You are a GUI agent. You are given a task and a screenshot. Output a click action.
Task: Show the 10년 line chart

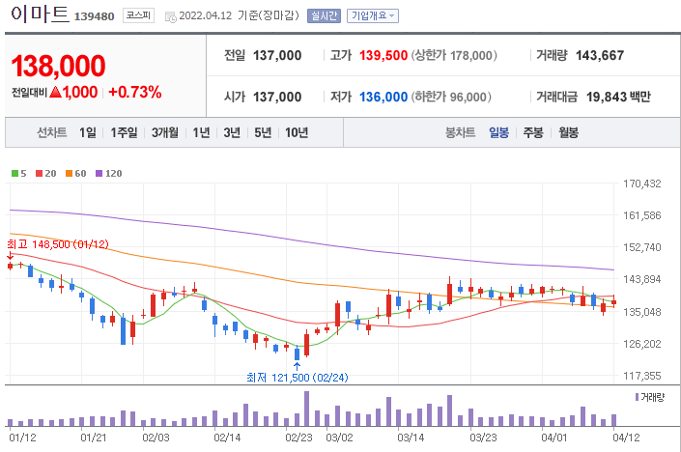coord(297,132)
